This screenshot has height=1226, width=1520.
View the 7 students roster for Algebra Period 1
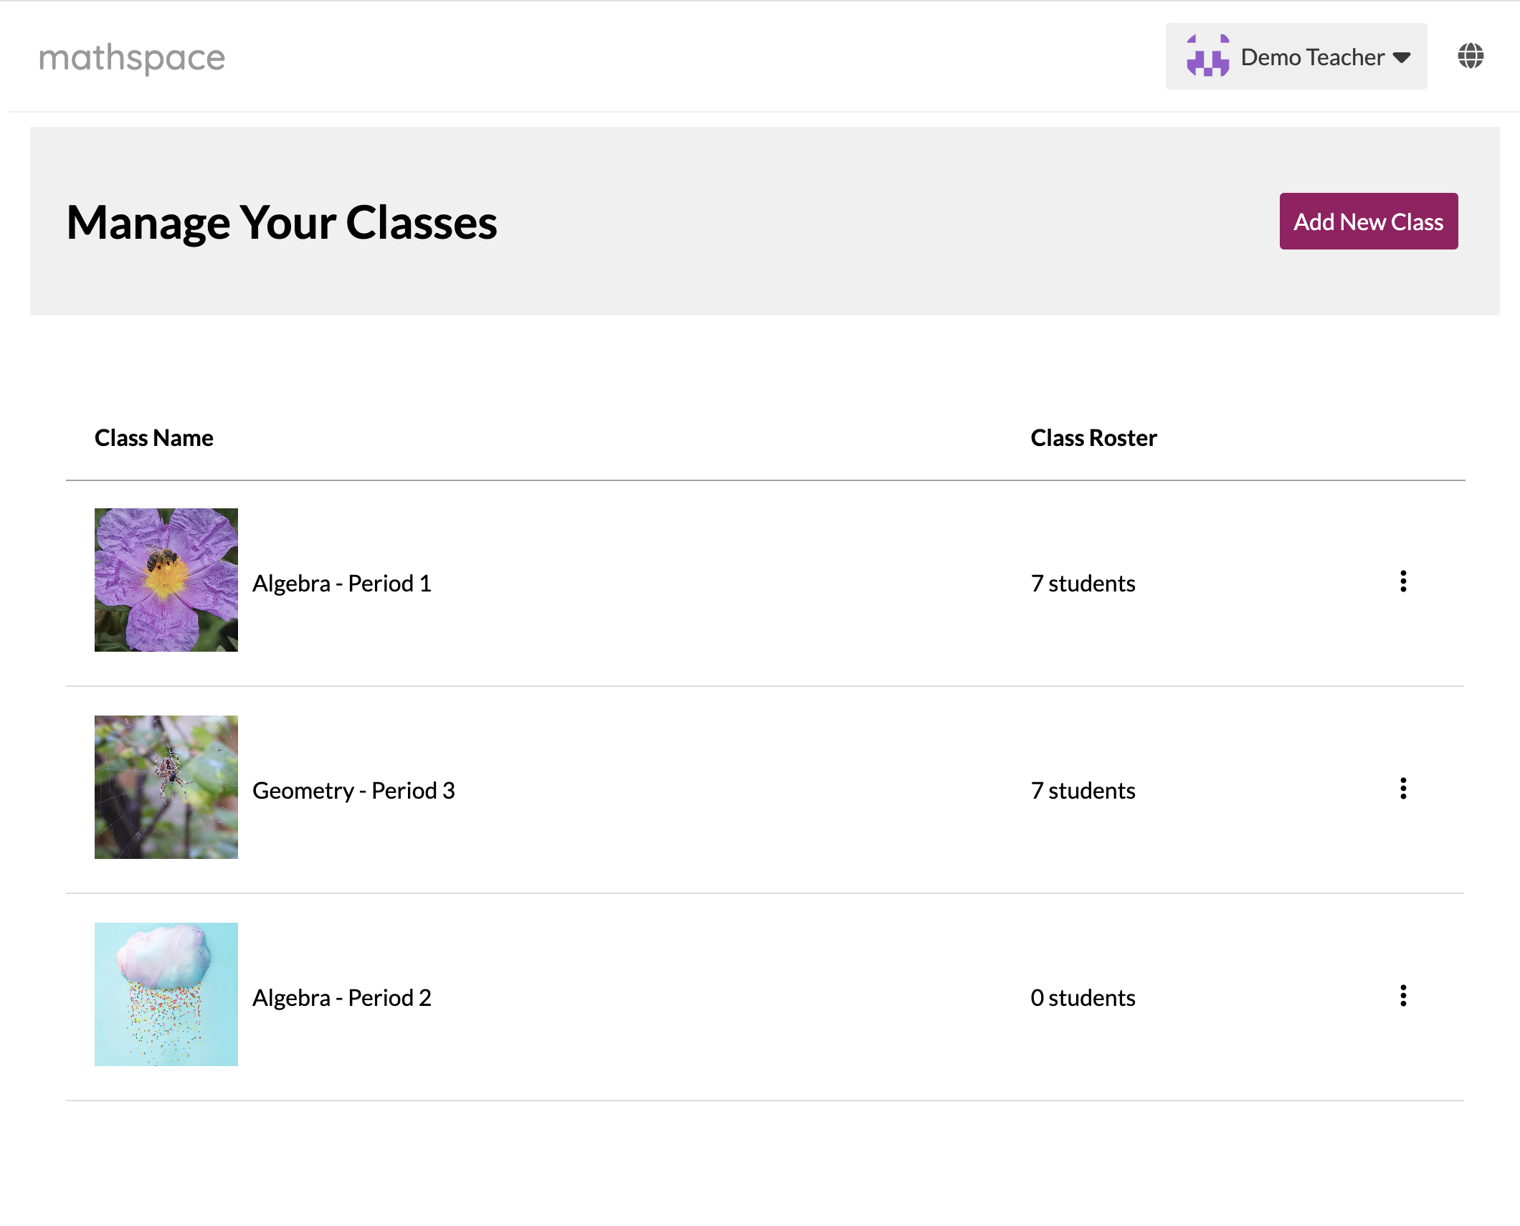click(x=1083, y=584)
